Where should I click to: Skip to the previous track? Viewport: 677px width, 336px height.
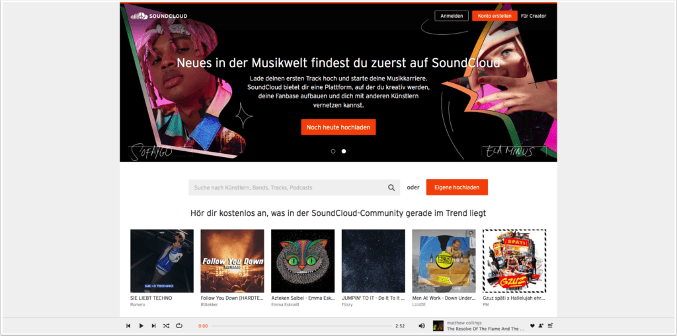(128, 326)
